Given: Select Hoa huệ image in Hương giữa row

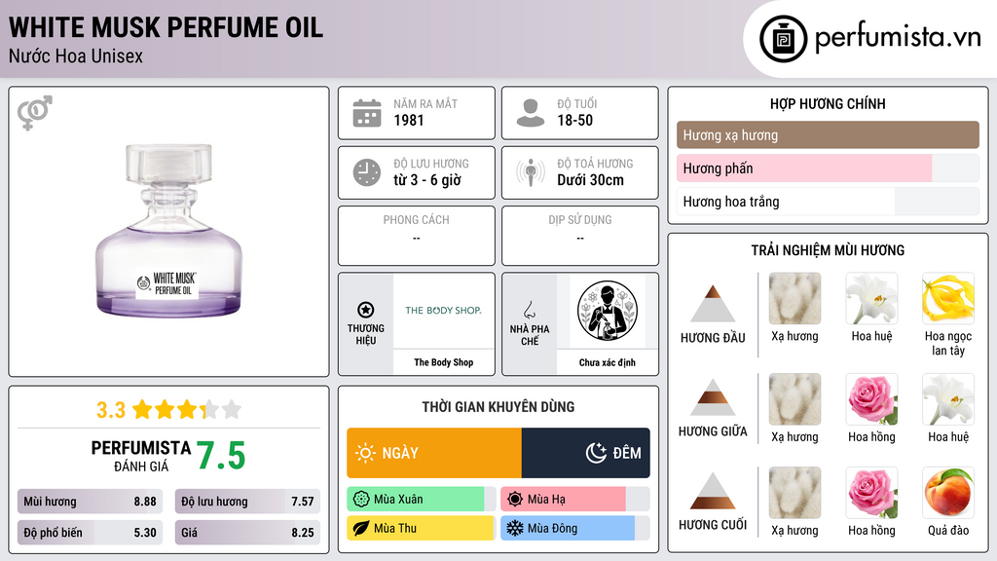Looking at the screenshot, I should [x=948, y=399].
